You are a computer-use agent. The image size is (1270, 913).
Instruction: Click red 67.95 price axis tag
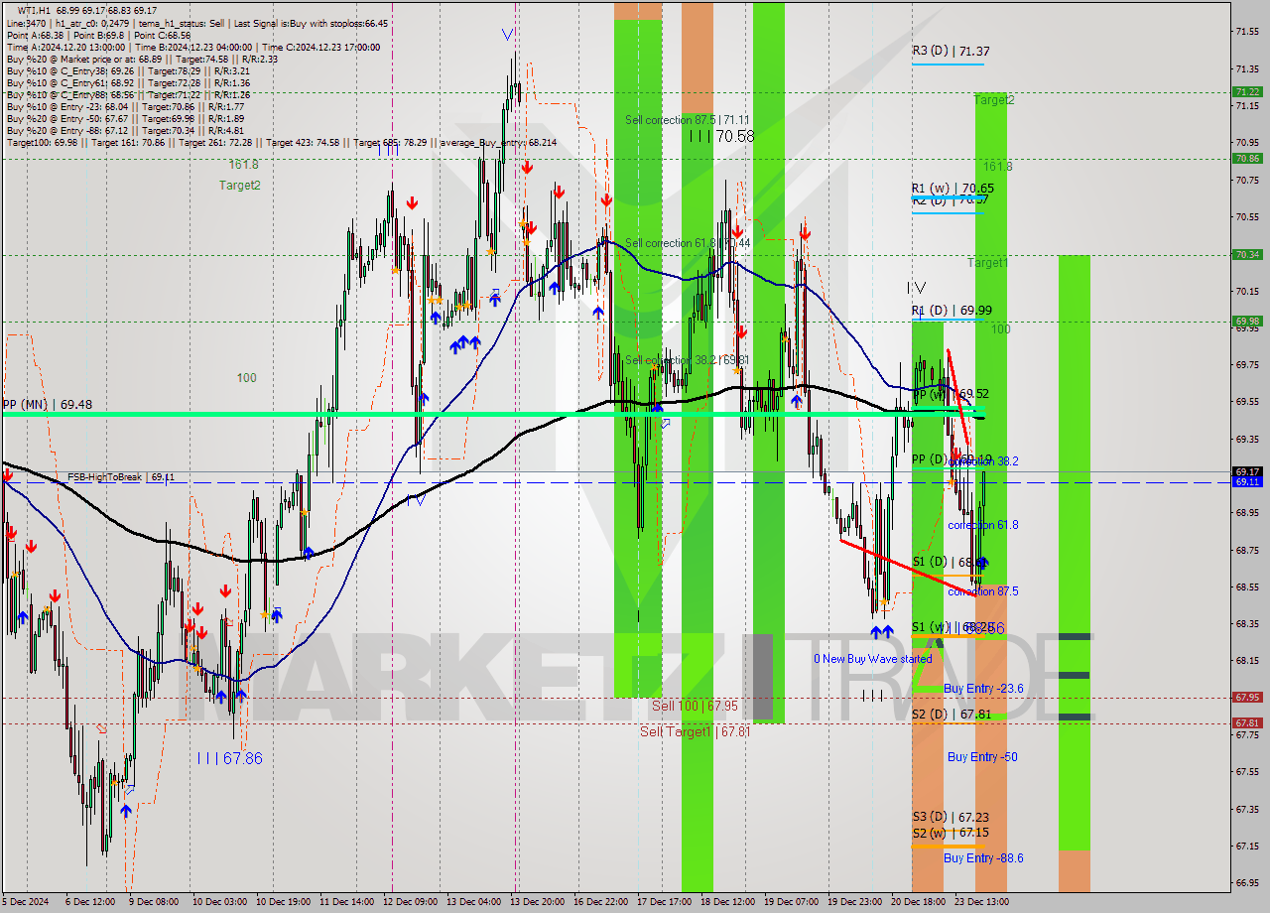coord(1247,697)
